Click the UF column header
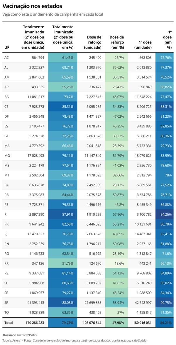The image size is (176, 345). tap(6, 48)
